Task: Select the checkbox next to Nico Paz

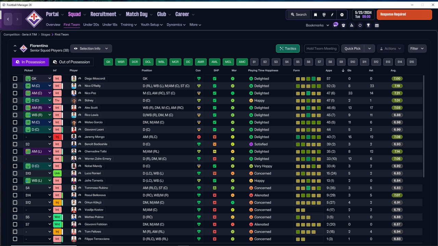Action: [15, 93]
